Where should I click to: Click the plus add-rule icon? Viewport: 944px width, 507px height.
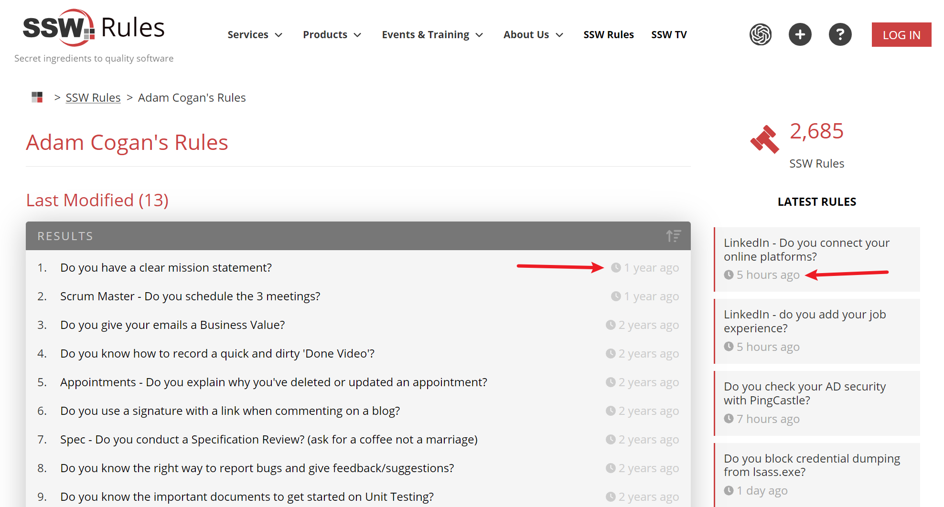point(800,34)
